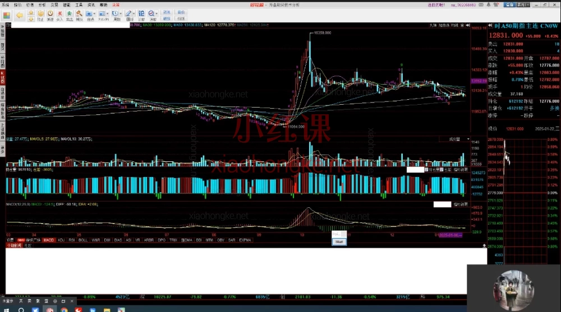
Task: Click the colorful home squares toolbar icon
Action: click(6, 15)
